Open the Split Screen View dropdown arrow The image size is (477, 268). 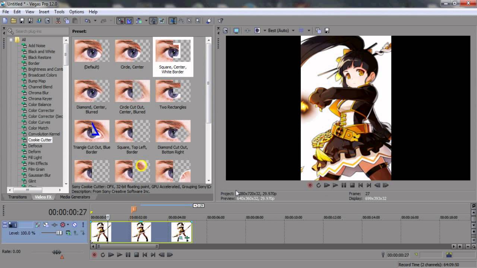click(x=265, y=31)
